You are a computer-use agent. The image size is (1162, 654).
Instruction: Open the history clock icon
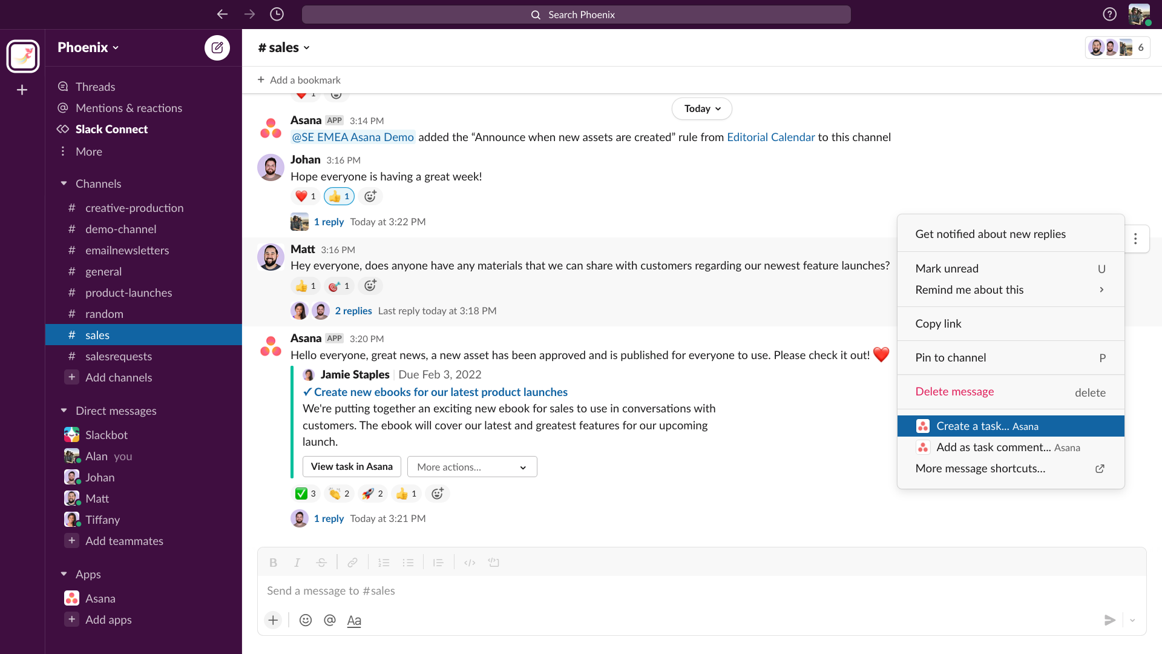(x=277, y=15)
